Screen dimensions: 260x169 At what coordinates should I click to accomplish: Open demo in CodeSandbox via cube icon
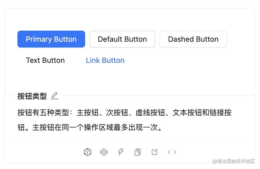pyautogui.click(x=88, y=152)
